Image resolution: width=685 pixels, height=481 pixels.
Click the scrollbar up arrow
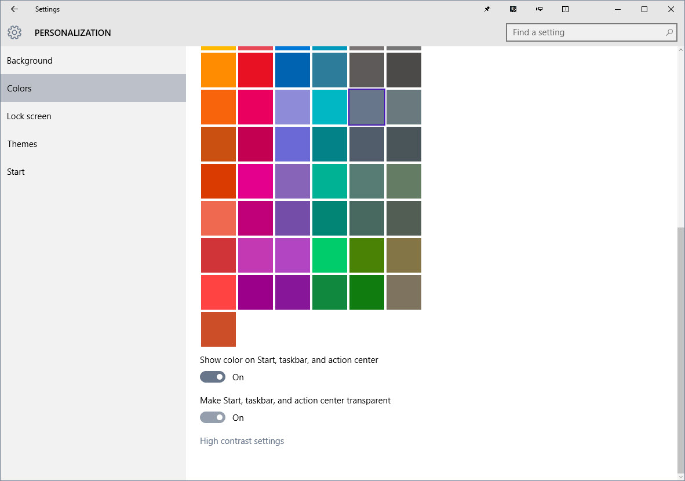[680, 50]
